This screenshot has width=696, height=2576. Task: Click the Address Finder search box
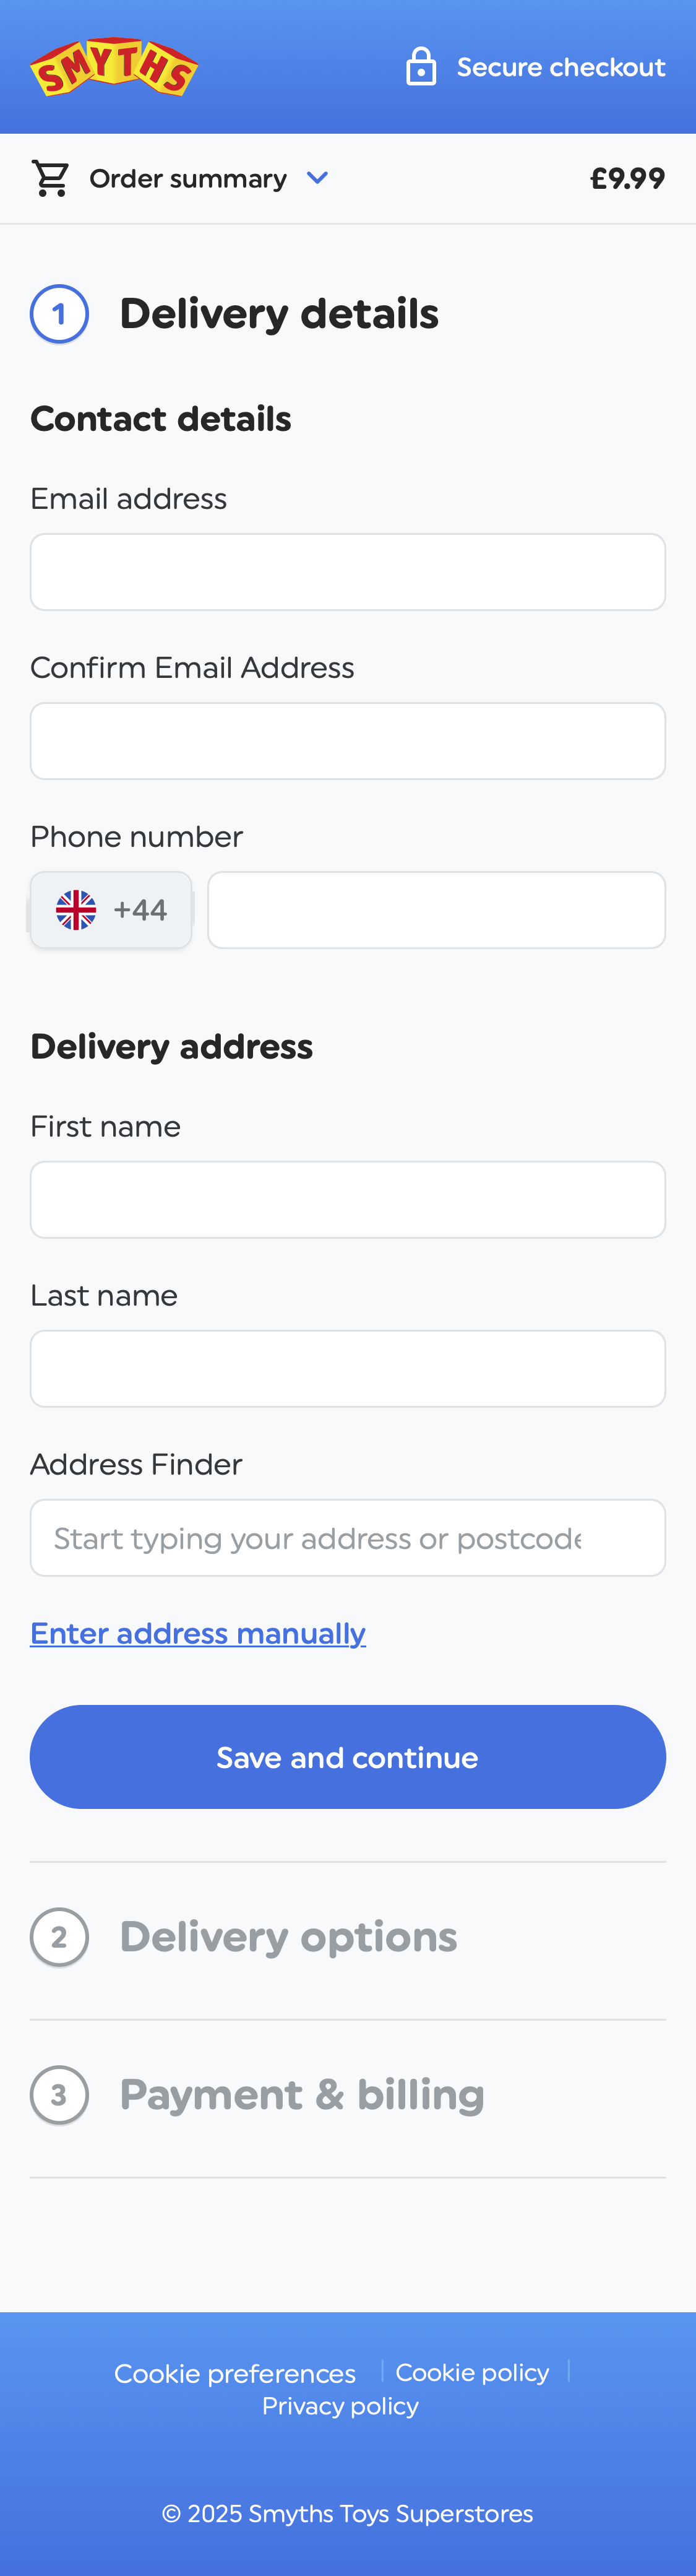[x=348, y=1538]
